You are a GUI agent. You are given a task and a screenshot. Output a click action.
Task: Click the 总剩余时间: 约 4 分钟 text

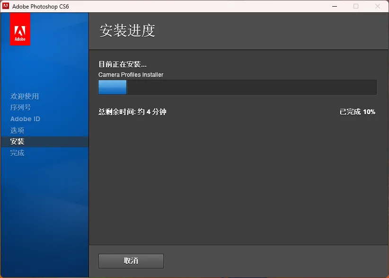(x=133, y=112)
